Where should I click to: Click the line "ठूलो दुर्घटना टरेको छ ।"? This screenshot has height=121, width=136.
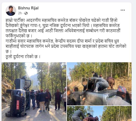tap(23, 57)
